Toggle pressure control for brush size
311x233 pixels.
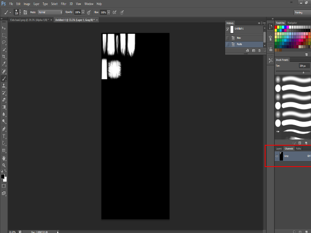[x=122, y=12]
